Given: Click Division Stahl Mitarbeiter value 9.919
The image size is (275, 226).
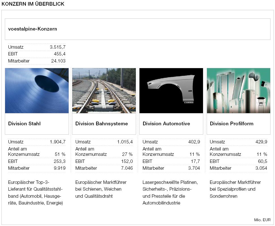Looking at the screenshot, I should (x=60, y=168).
